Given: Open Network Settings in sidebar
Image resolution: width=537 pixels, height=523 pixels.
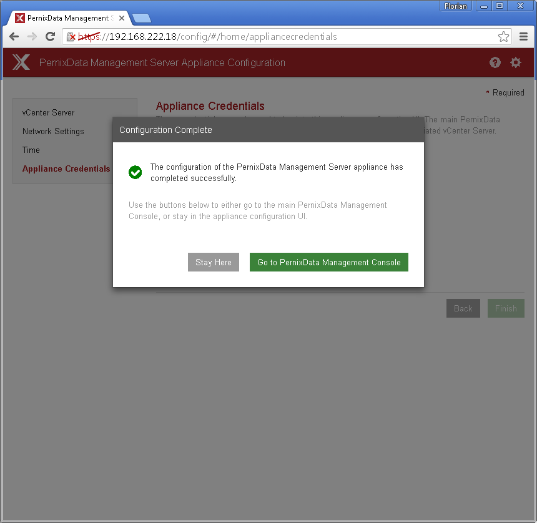Looking at the screenshot, I should pos(53,132).
